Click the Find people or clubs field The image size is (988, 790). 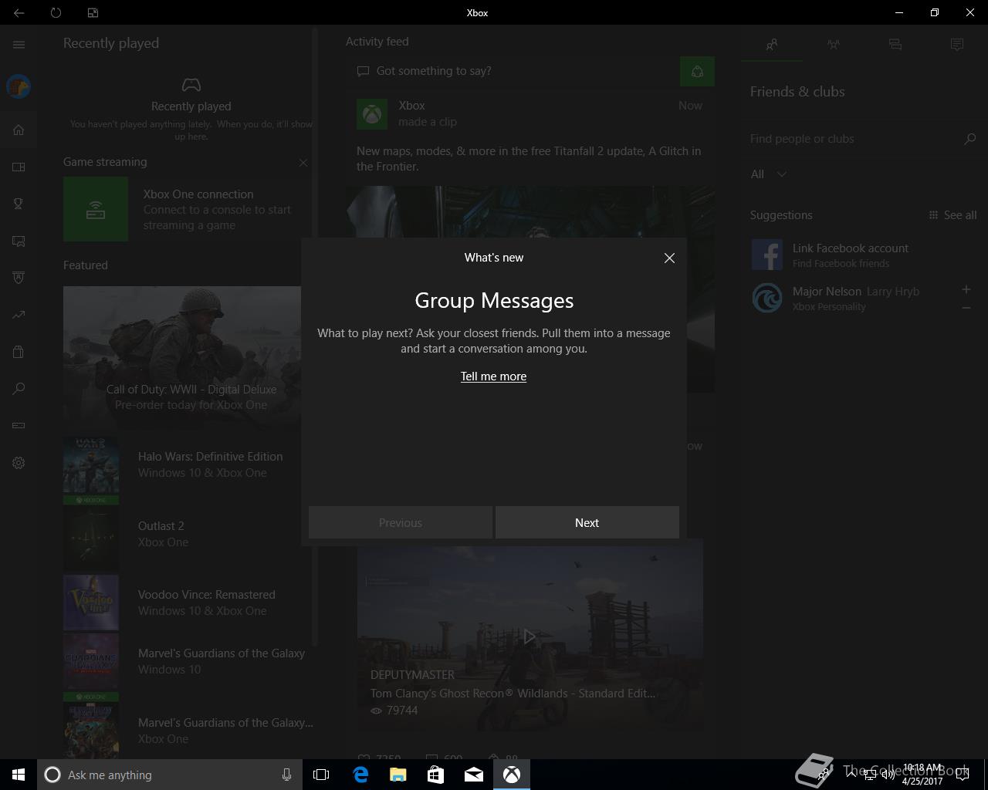[853, 139]
